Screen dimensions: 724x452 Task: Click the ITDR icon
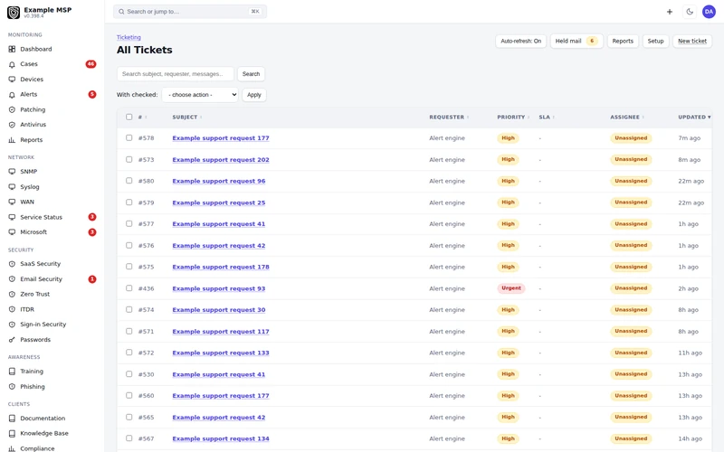12,309
